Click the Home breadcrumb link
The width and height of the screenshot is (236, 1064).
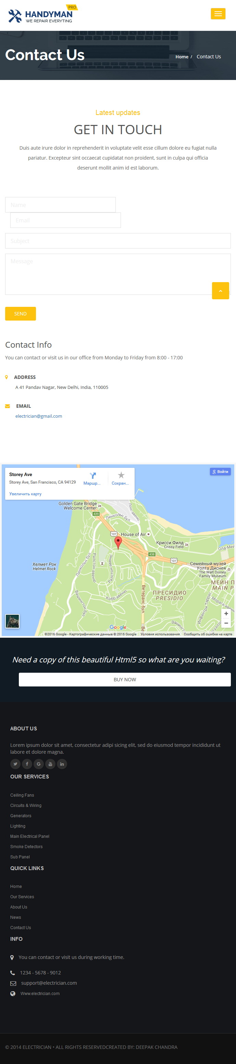pos(182,57)
